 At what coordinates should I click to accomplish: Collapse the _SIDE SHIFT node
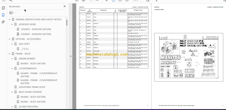(12, 44)
